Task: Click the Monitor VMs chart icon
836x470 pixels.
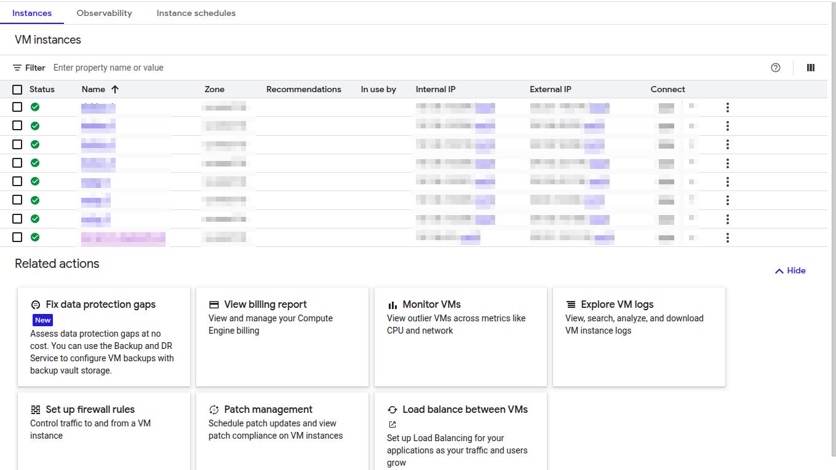Action: 392,305
